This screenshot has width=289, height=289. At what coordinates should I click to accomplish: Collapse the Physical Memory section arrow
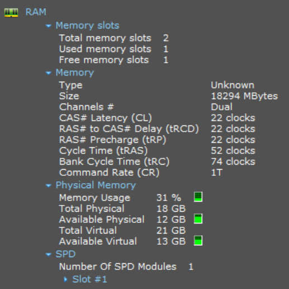pyautogui.click(x=49, y=185)
